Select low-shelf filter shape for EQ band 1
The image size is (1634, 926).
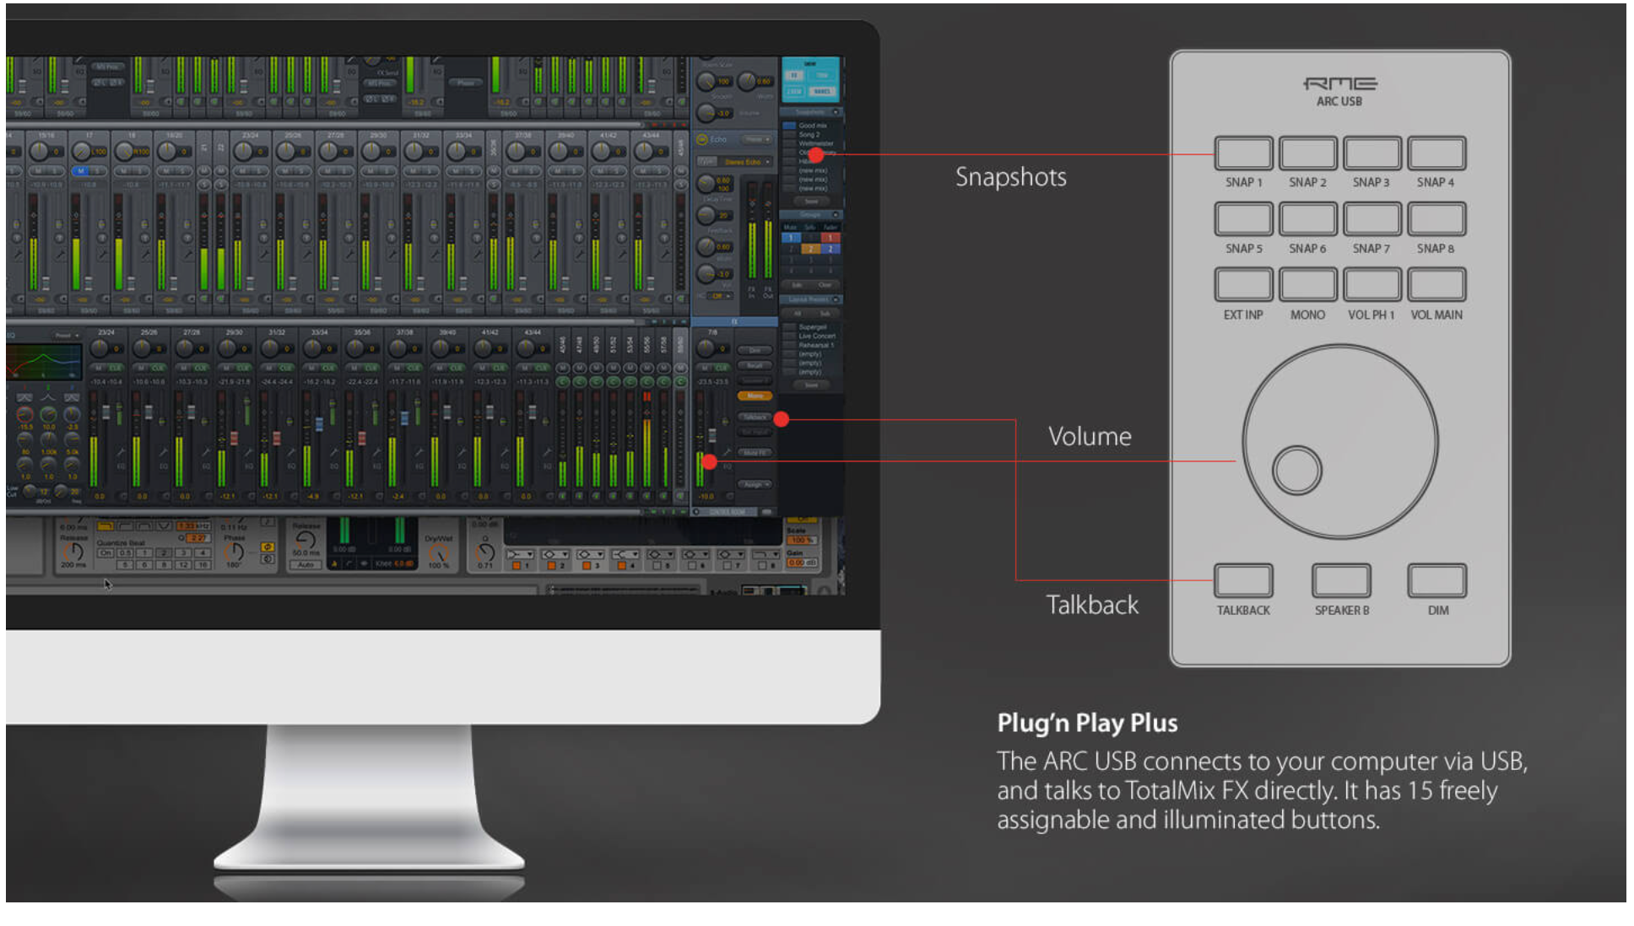[x=24, y=396]
